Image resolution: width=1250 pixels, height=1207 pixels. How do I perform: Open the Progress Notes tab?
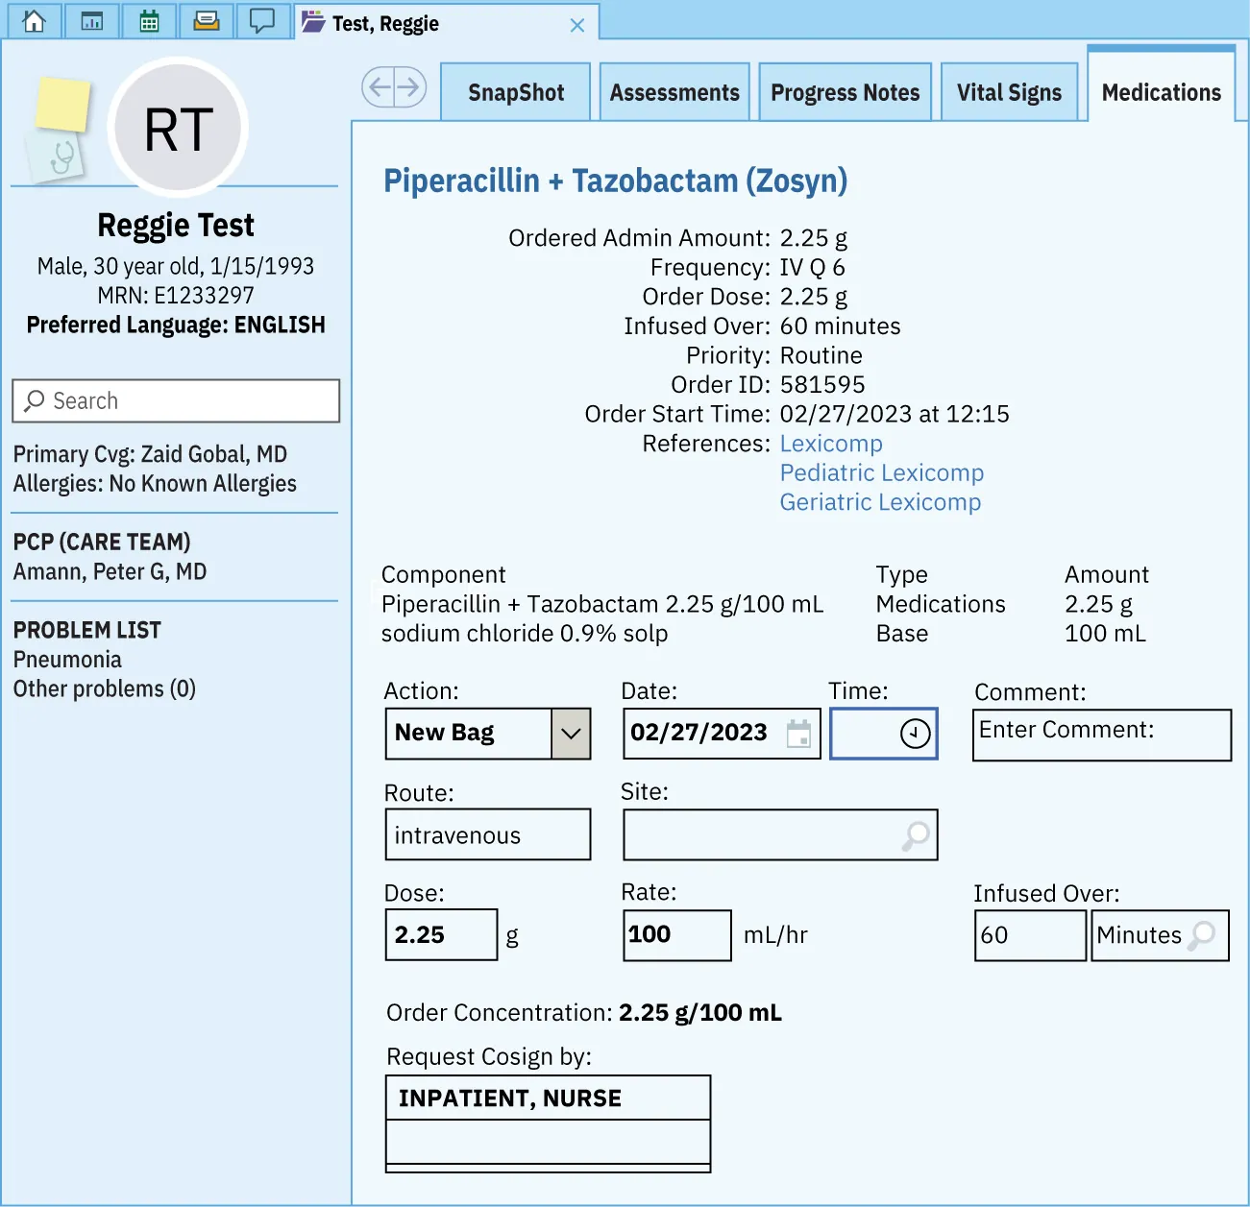(x=845, y=91)
